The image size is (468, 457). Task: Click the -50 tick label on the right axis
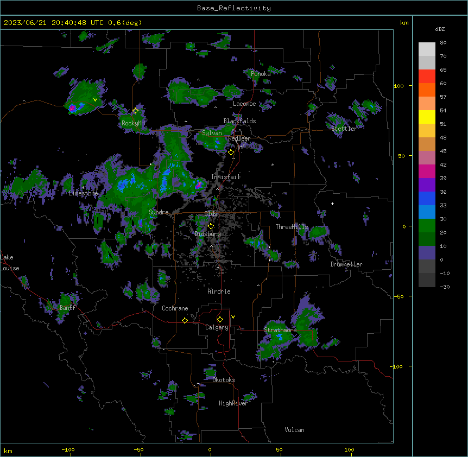[x=399, y=296]
